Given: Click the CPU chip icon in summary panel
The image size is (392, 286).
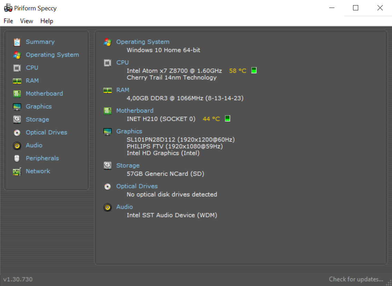Looking at the screenshot, I should pos(108,63).
